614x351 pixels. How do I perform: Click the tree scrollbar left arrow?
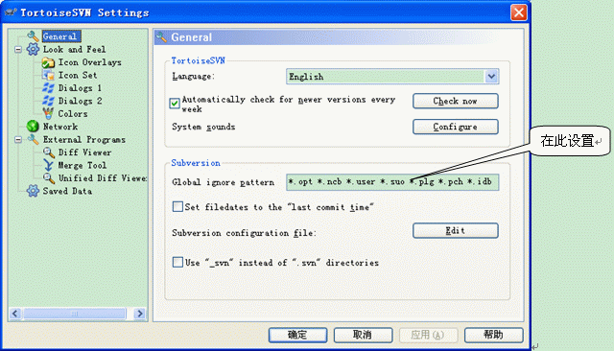pos(15,314)
